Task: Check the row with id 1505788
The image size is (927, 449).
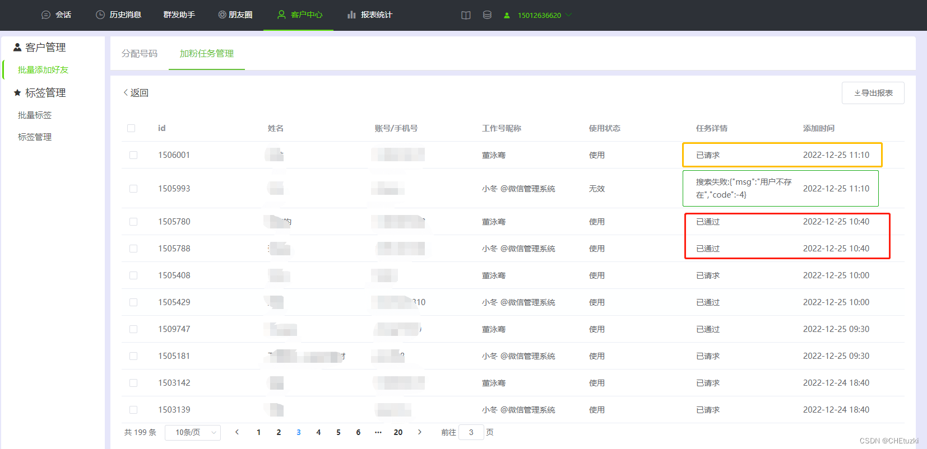Action: [x=133, y=249]
